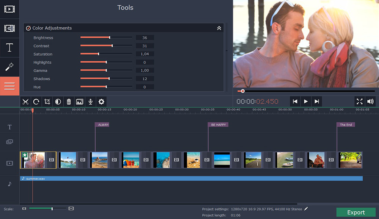Select the kitesurfing clip thumbnail
Image resolution: width=379 pixels, height=219 pixels.
pos(68,160)
